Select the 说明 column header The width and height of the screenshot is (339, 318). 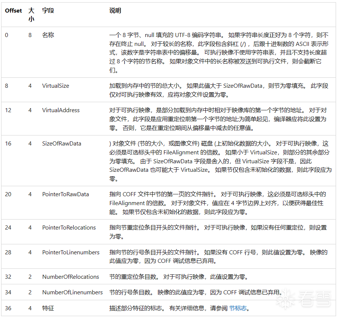(115, 11)
